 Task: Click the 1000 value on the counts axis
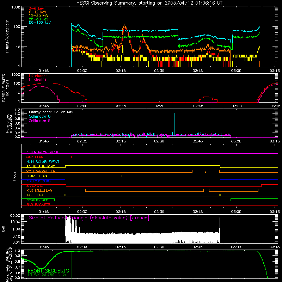click(x=16, y=7)
